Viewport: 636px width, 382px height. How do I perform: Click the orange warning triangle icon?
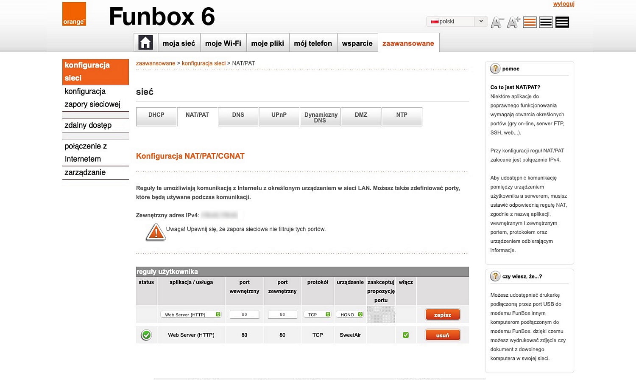point(156,232)
